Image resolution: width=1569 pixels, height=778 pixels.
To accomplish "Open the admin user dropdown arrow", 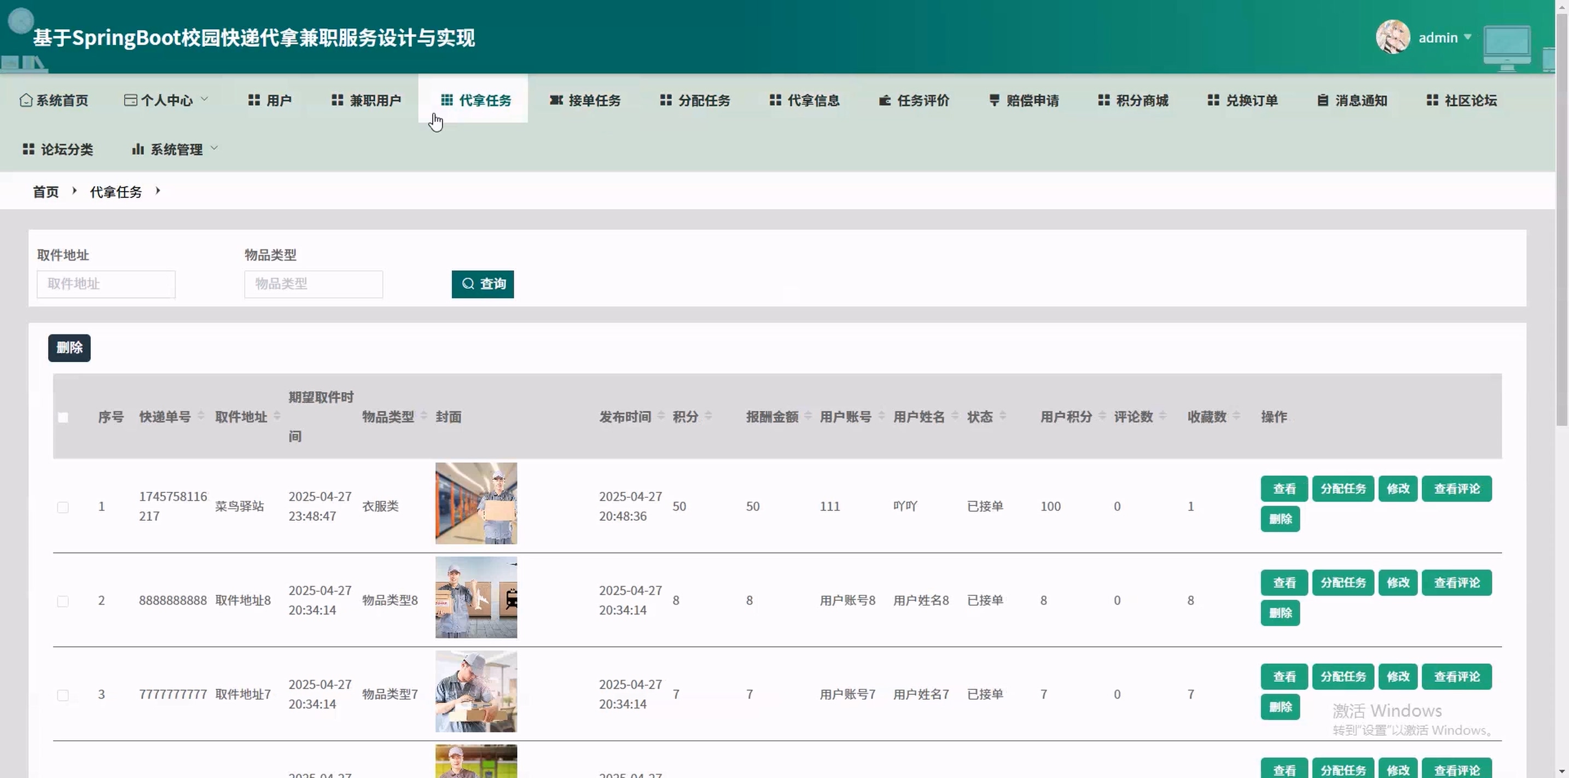I will (x=1468, y=37).
